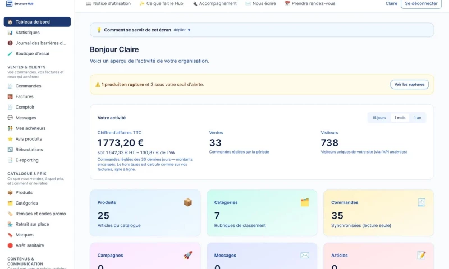Open the Statistiques sidebar link

point(37,33)
